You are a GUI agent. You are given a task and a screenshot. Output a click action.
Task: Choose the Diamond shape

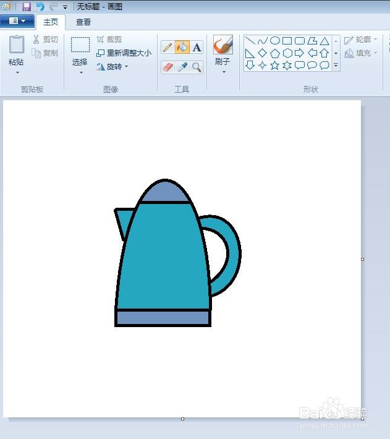[262, 53]
